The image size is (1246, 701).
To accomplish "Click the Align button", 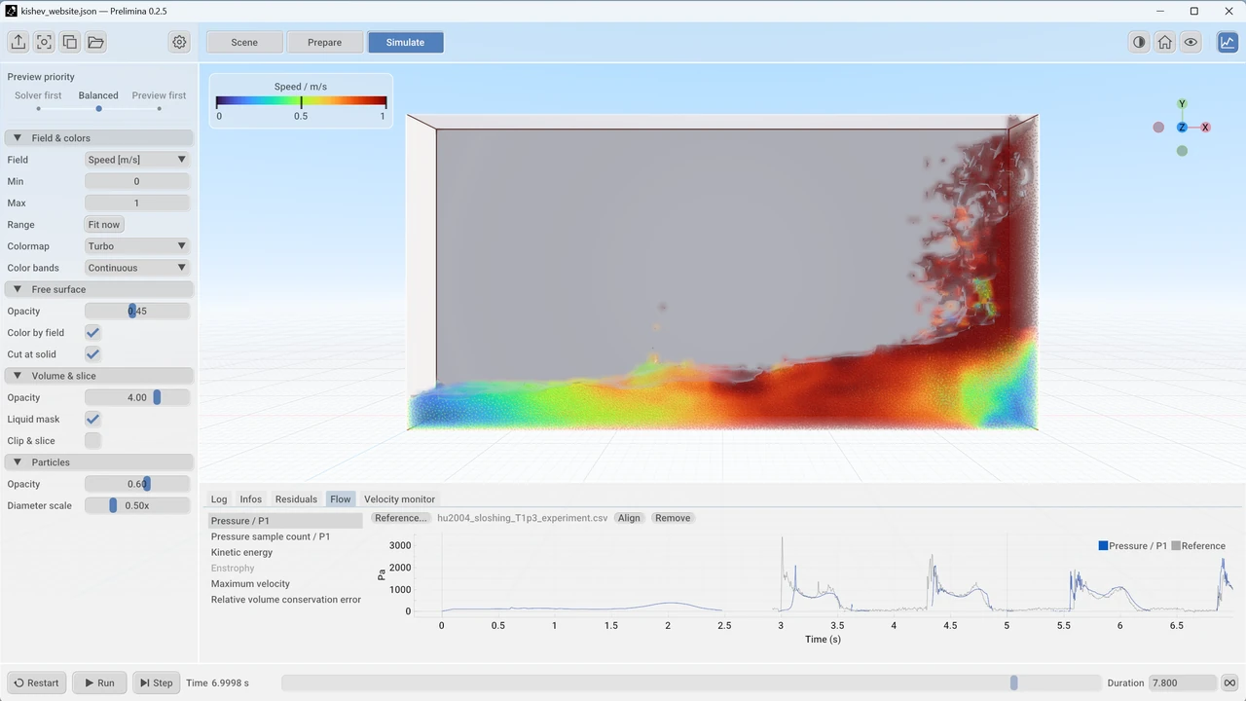I will 629,518.
